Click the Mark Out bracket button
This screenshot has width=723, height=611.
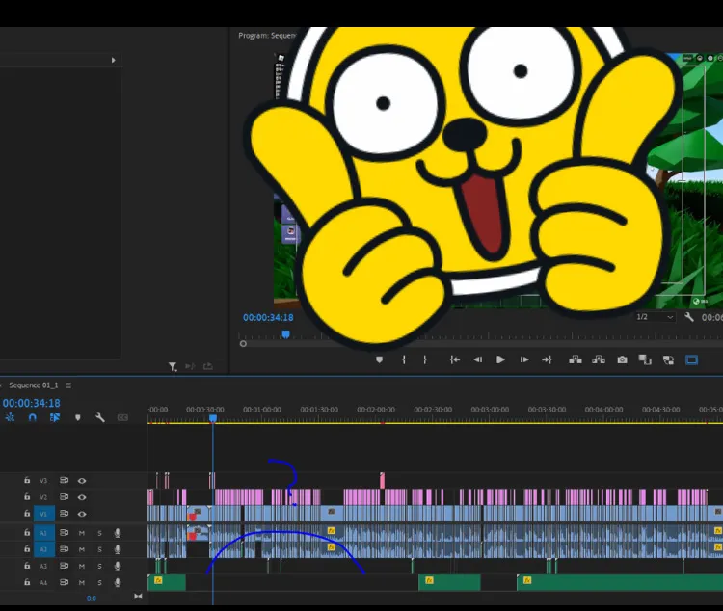[425, 359]
